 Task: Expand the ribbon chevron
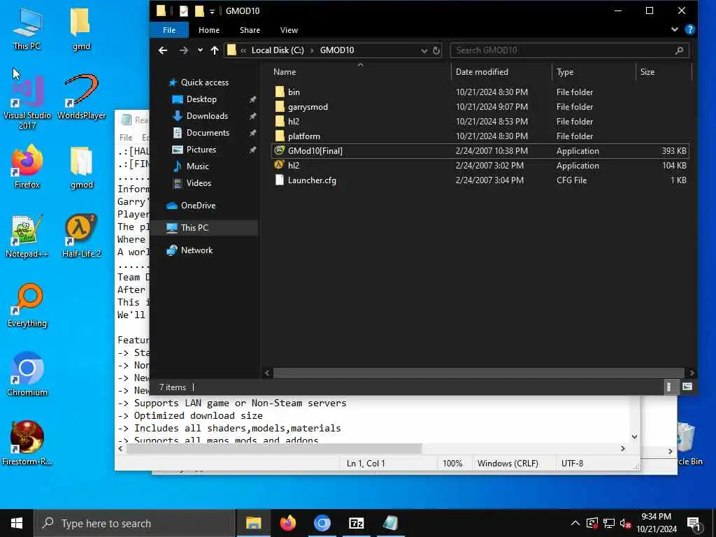[675, 29]
